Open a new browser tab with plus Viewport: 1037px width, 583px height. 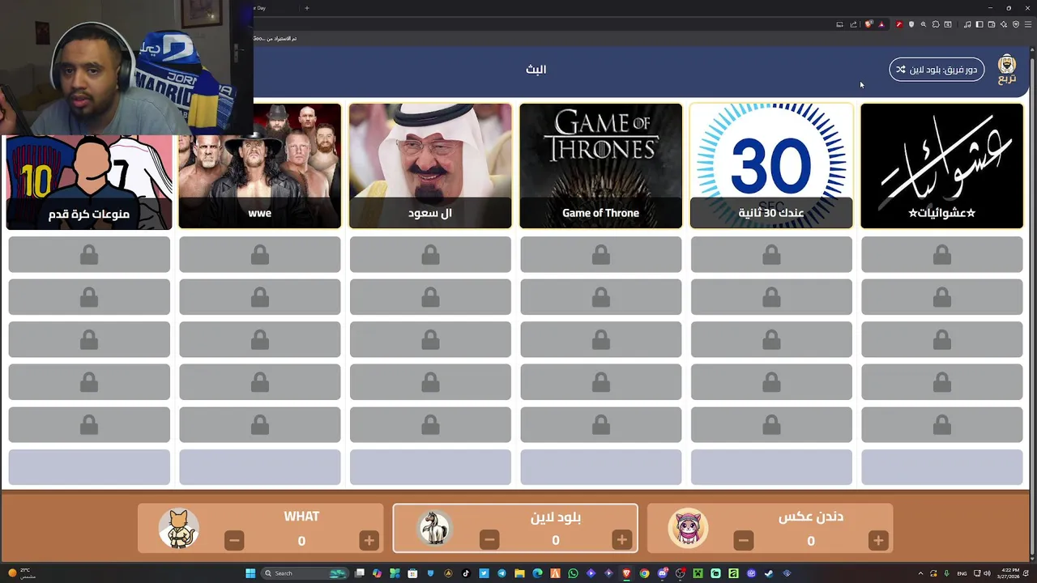[x=306, y=8]
